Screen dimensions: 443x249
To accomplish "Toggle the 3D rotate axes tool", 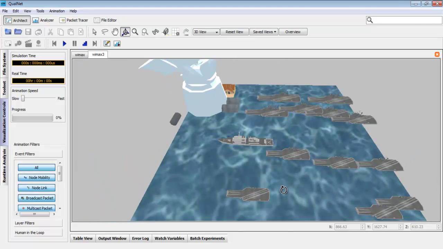I will pyautogui.click(x=125, y=32).
